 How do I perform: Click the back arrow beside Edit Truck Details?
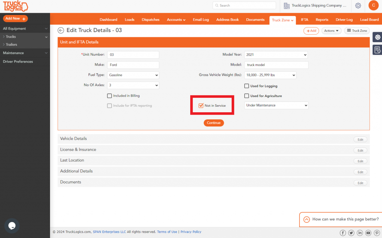coord(61,30)
